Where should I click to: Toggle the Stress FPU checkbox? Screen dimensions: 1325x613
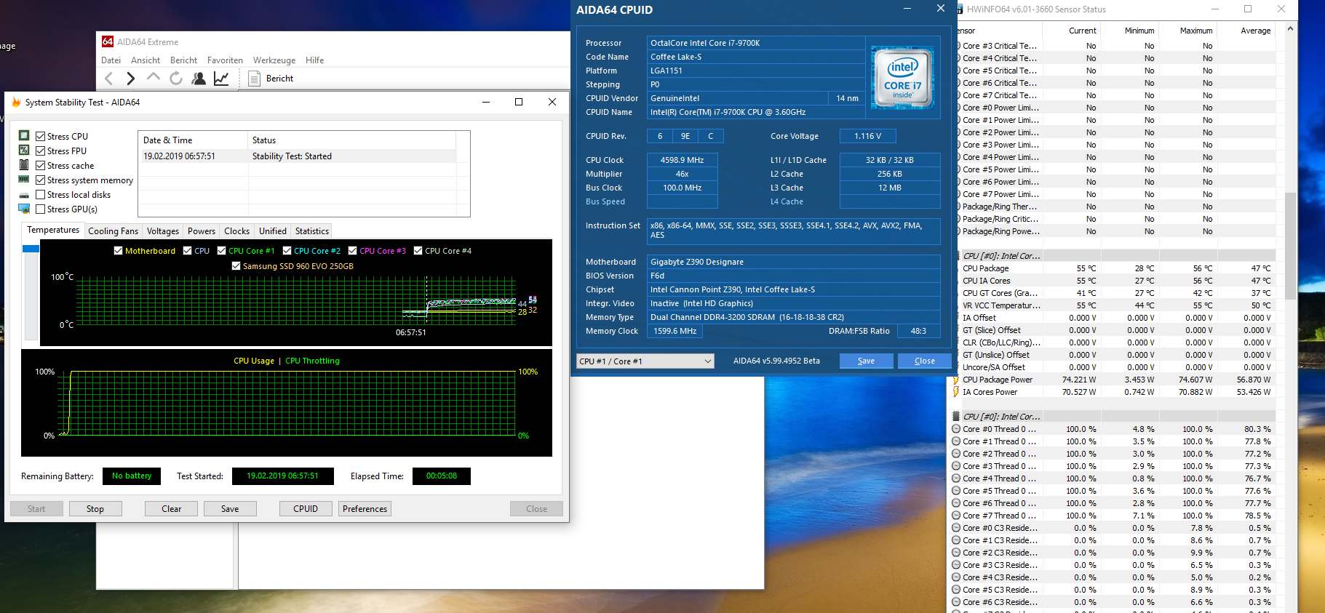41,151
